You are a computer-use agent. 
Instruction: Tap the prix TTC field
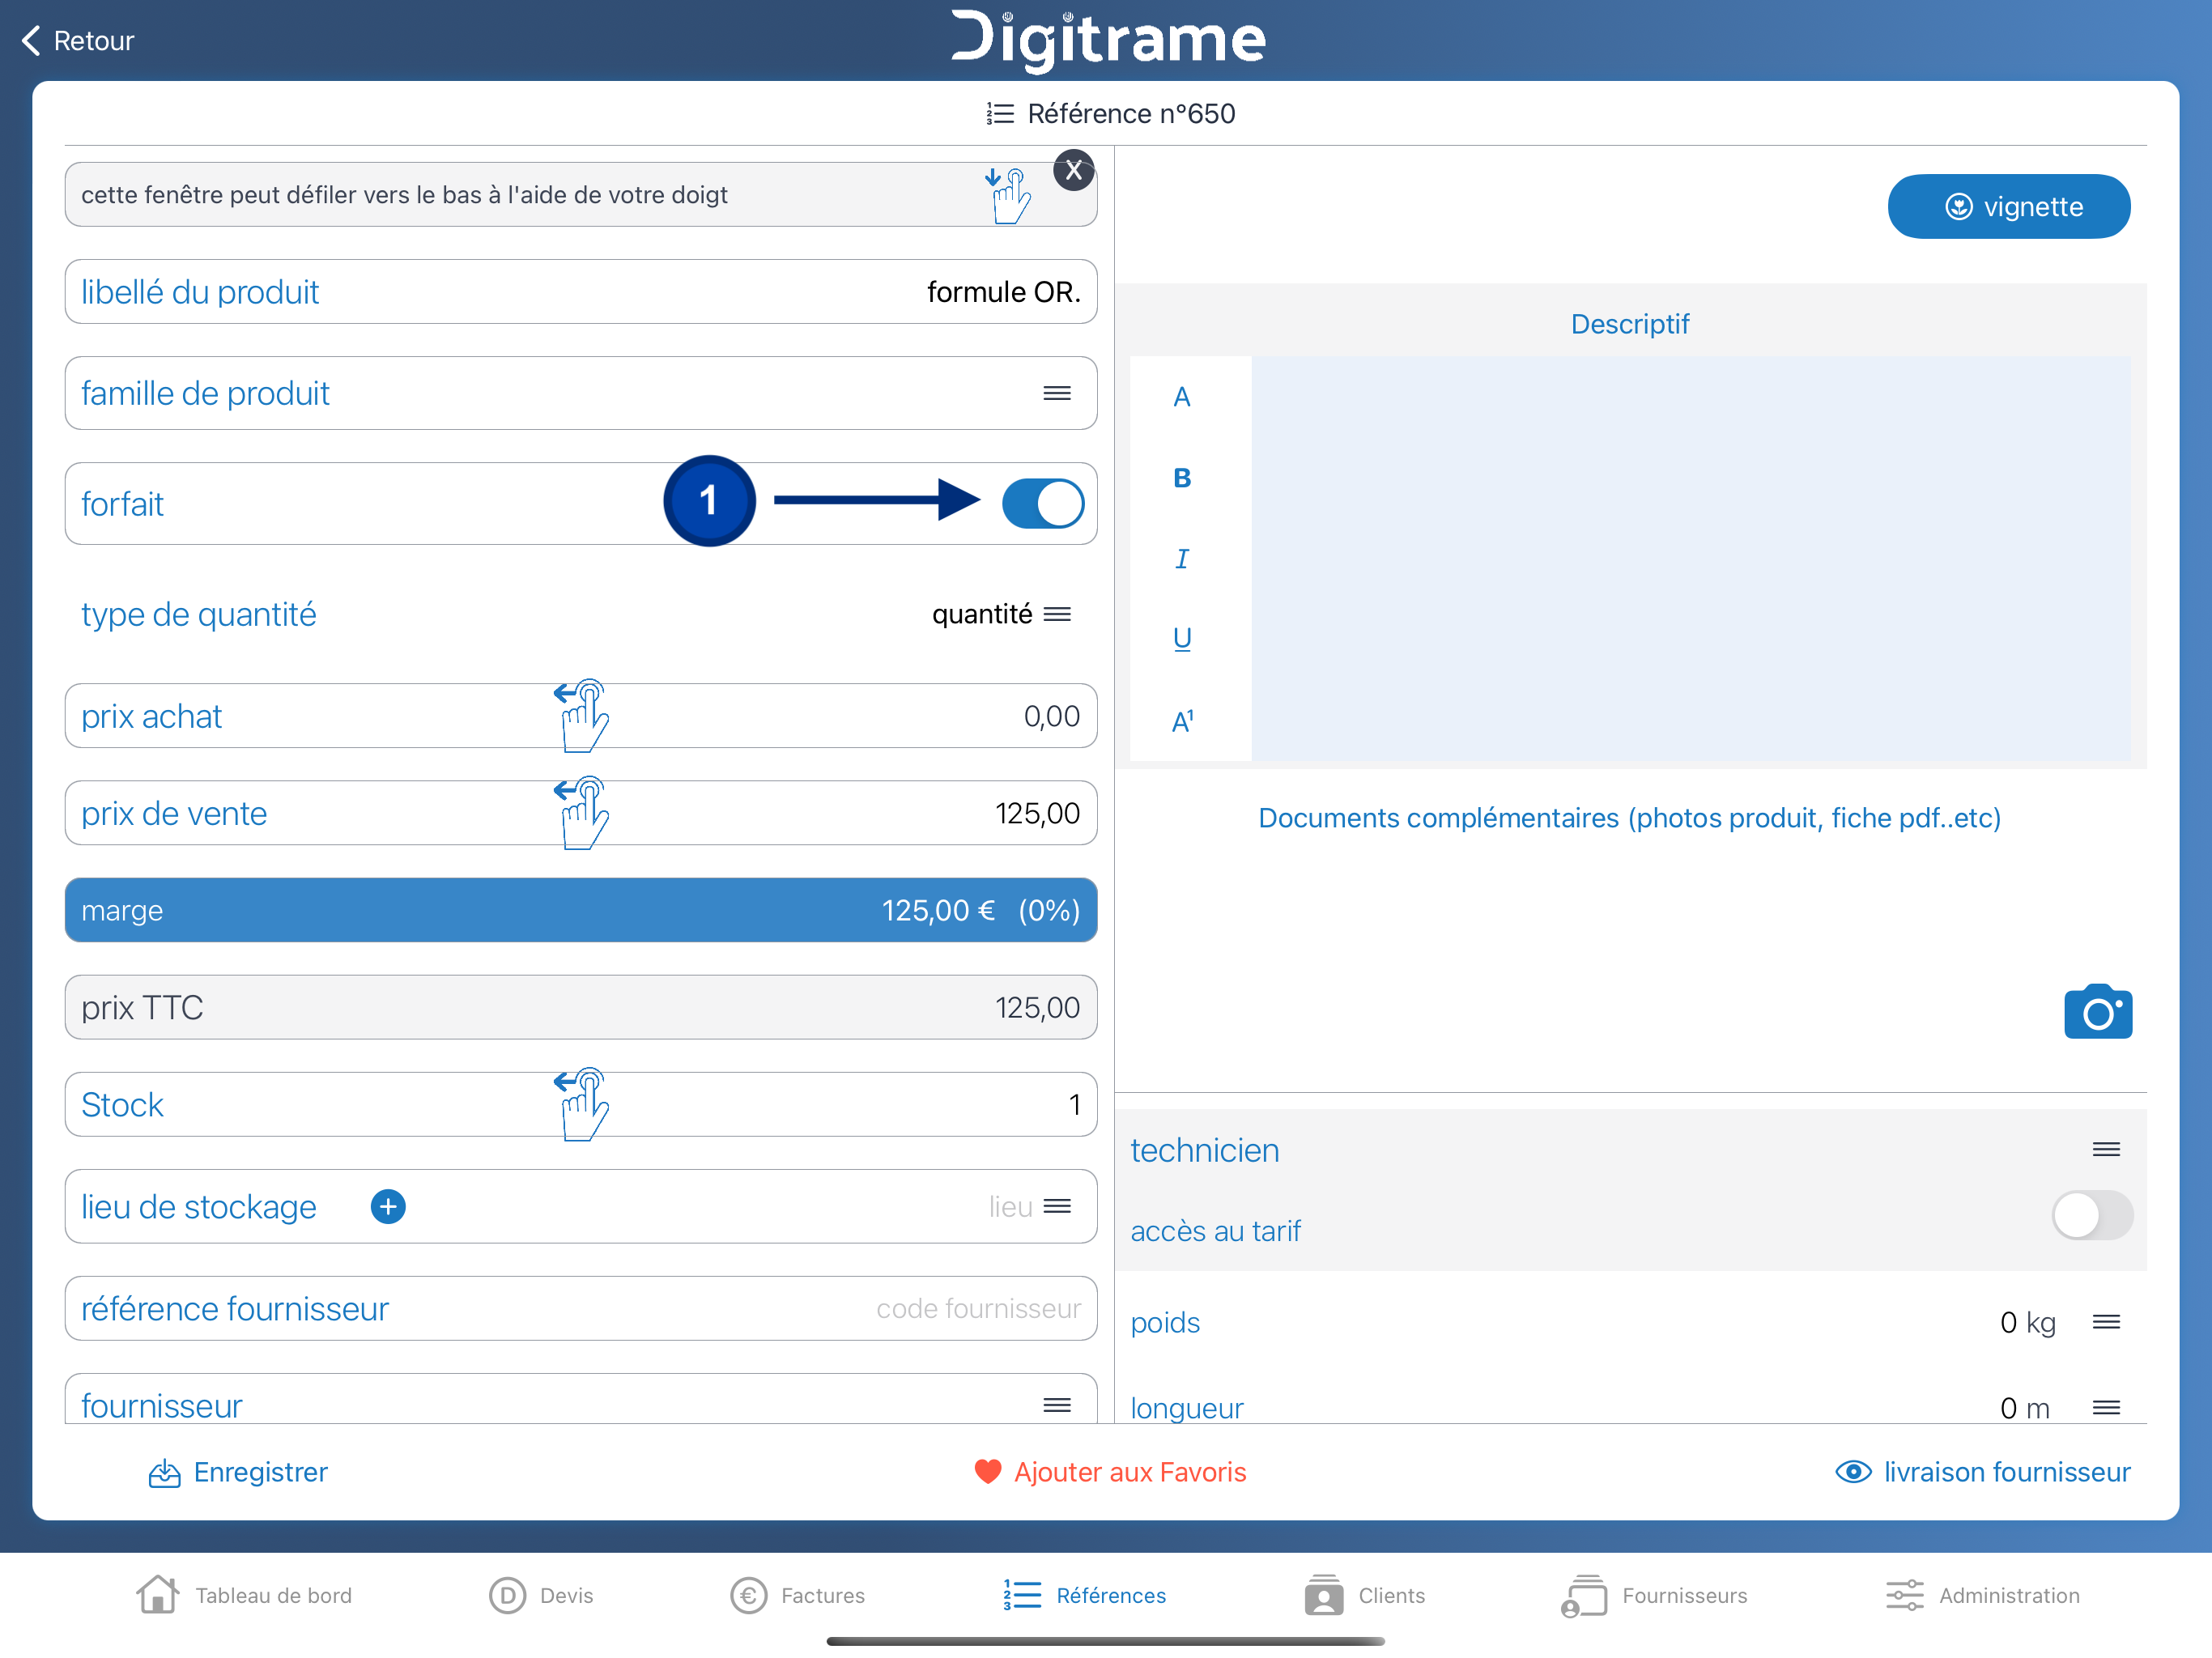tap(581, 1007)
